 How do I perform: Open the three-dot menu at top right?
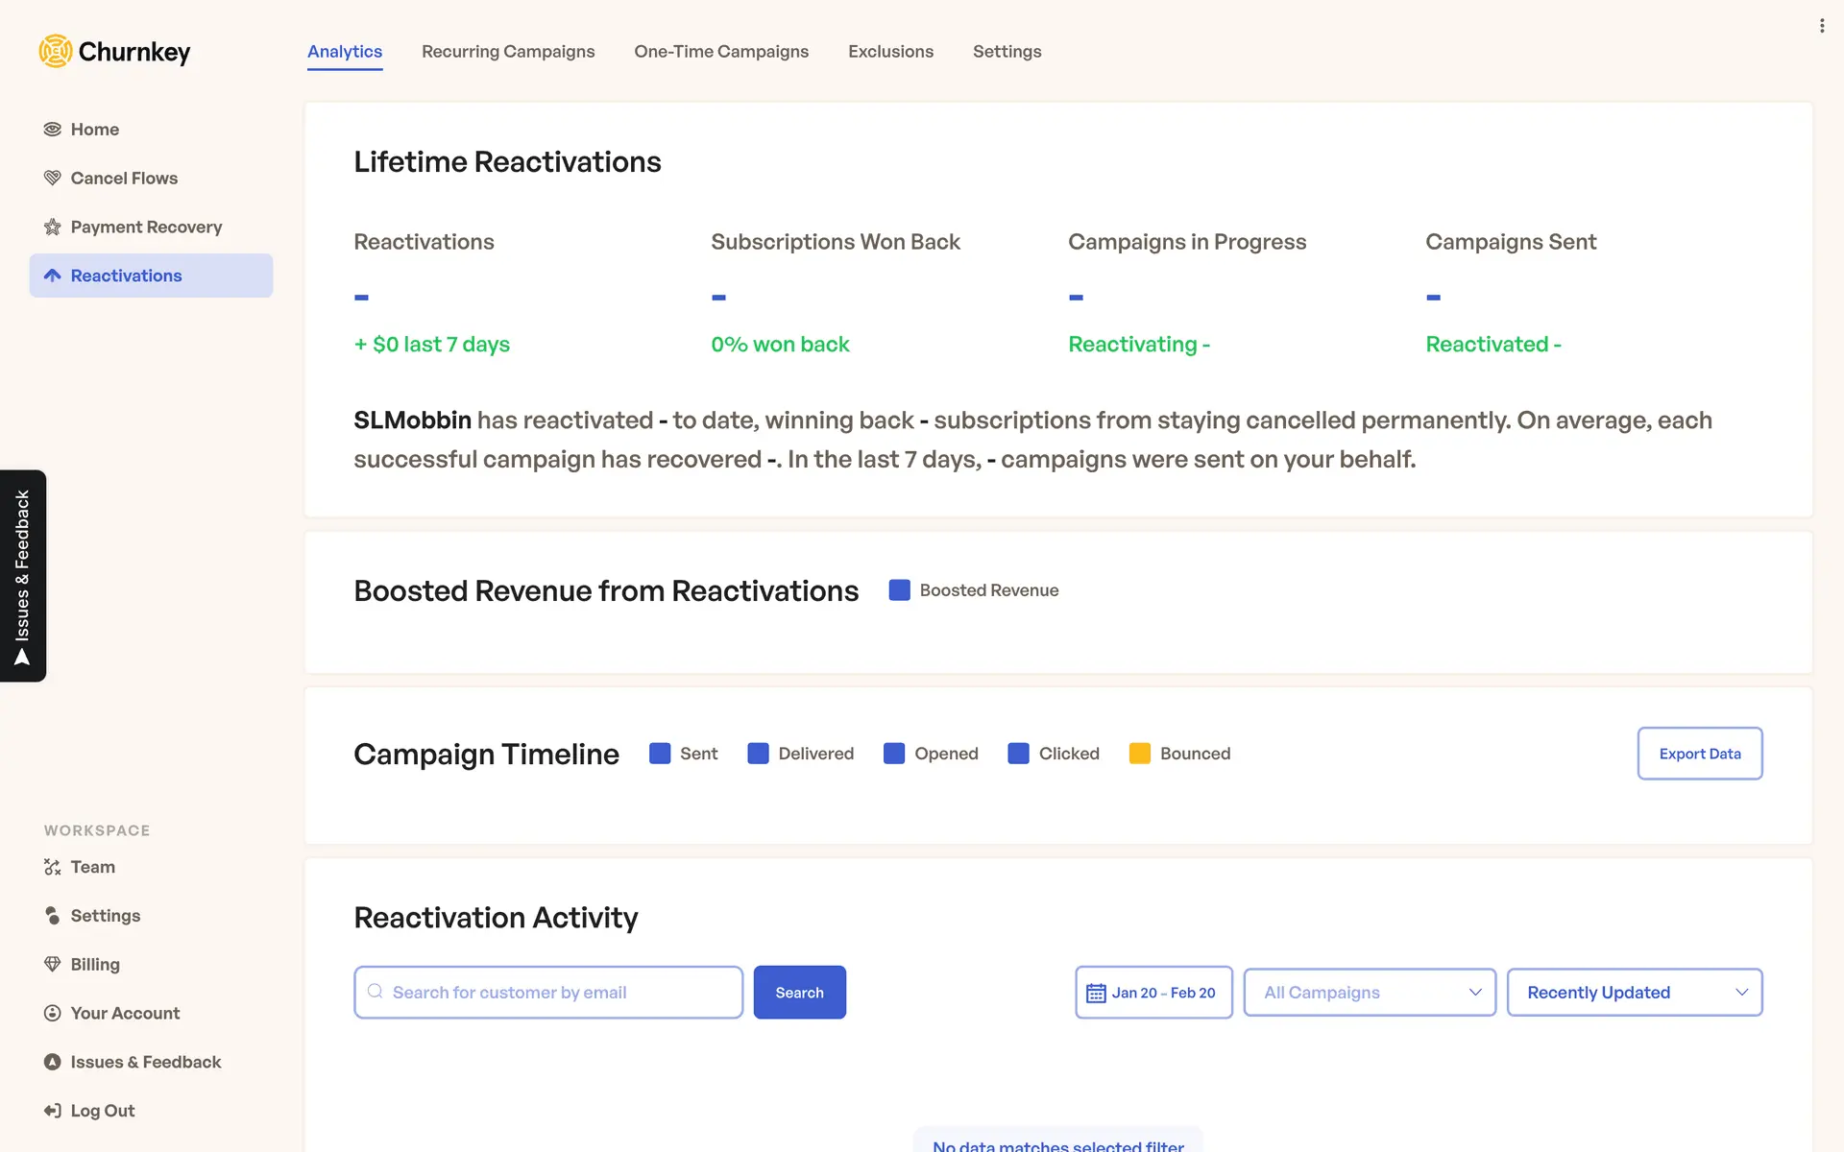click(x=1821, y=26)
